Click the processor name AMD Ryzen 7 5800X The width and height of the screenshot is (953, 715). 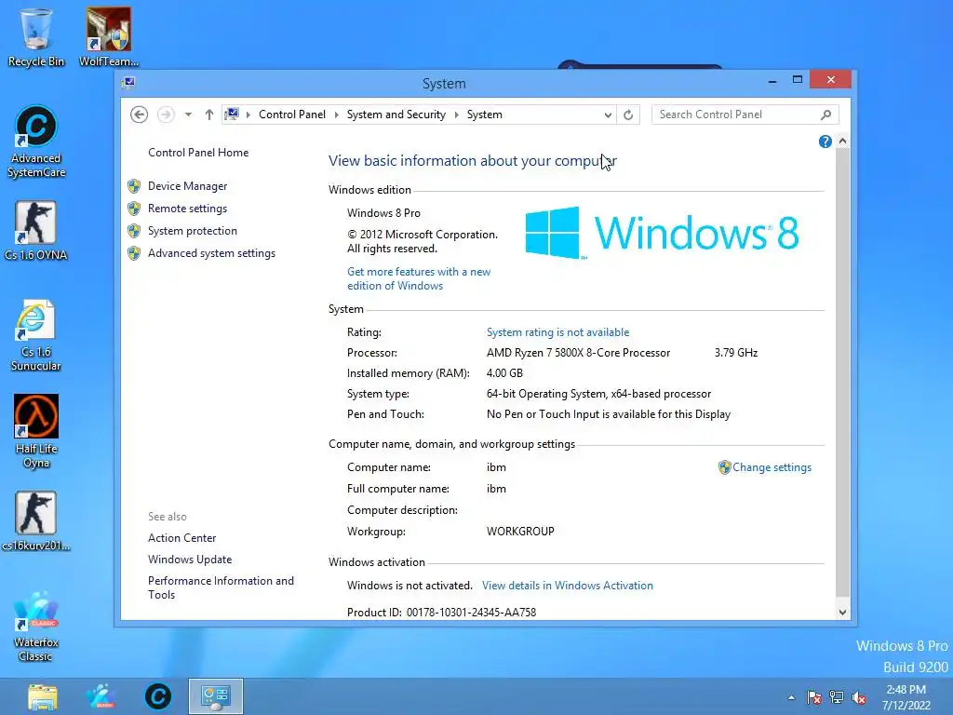point(578,353)
